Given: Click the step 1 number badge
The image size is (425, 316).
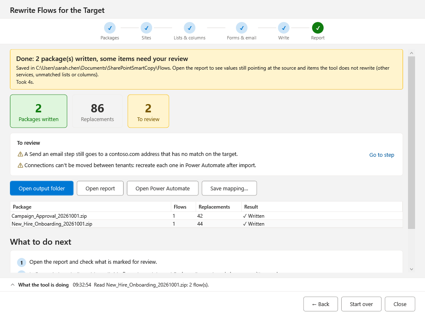Looking at the screenshot, I should point(22,263).
